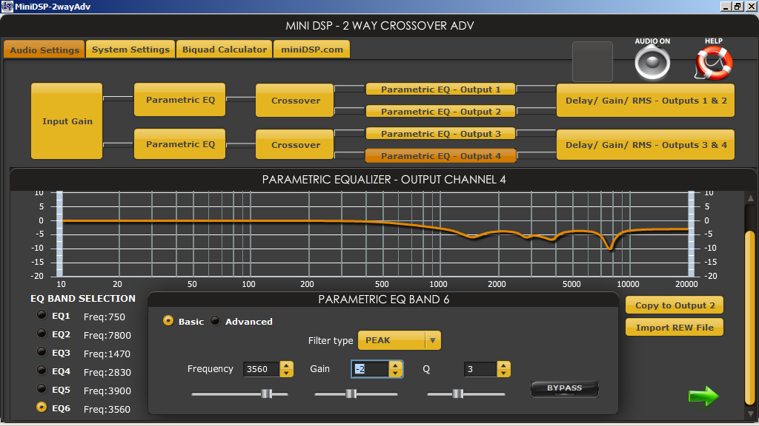Decrease Frequency with its down arrow

coord(287,373)
